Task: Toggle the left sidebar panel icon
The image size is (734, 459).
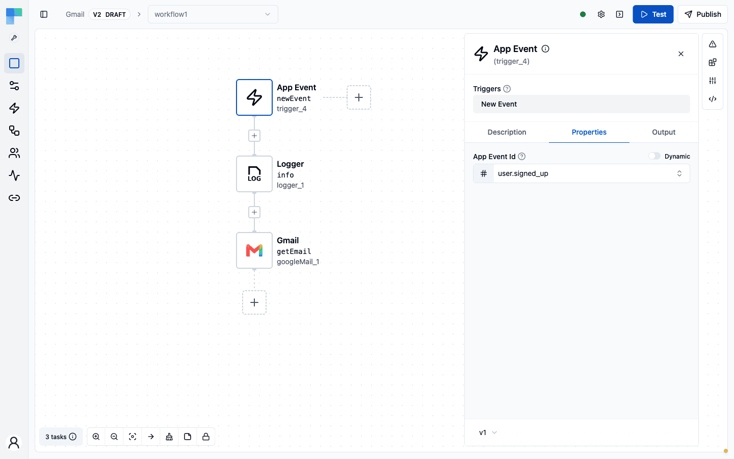Action: [x=44, y=14]
